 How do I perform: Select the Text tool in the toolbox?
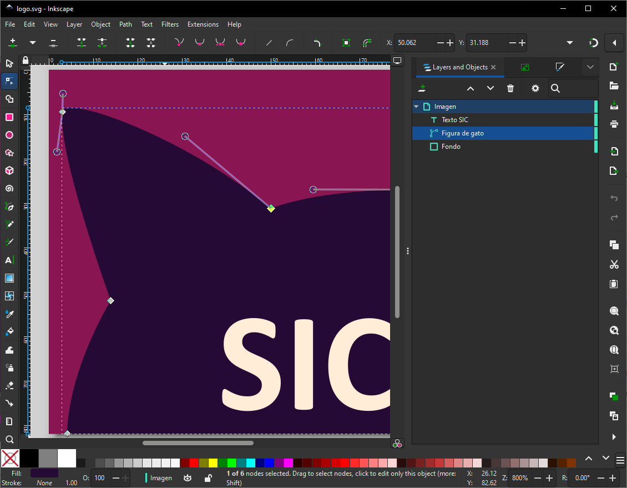(9, 260)
